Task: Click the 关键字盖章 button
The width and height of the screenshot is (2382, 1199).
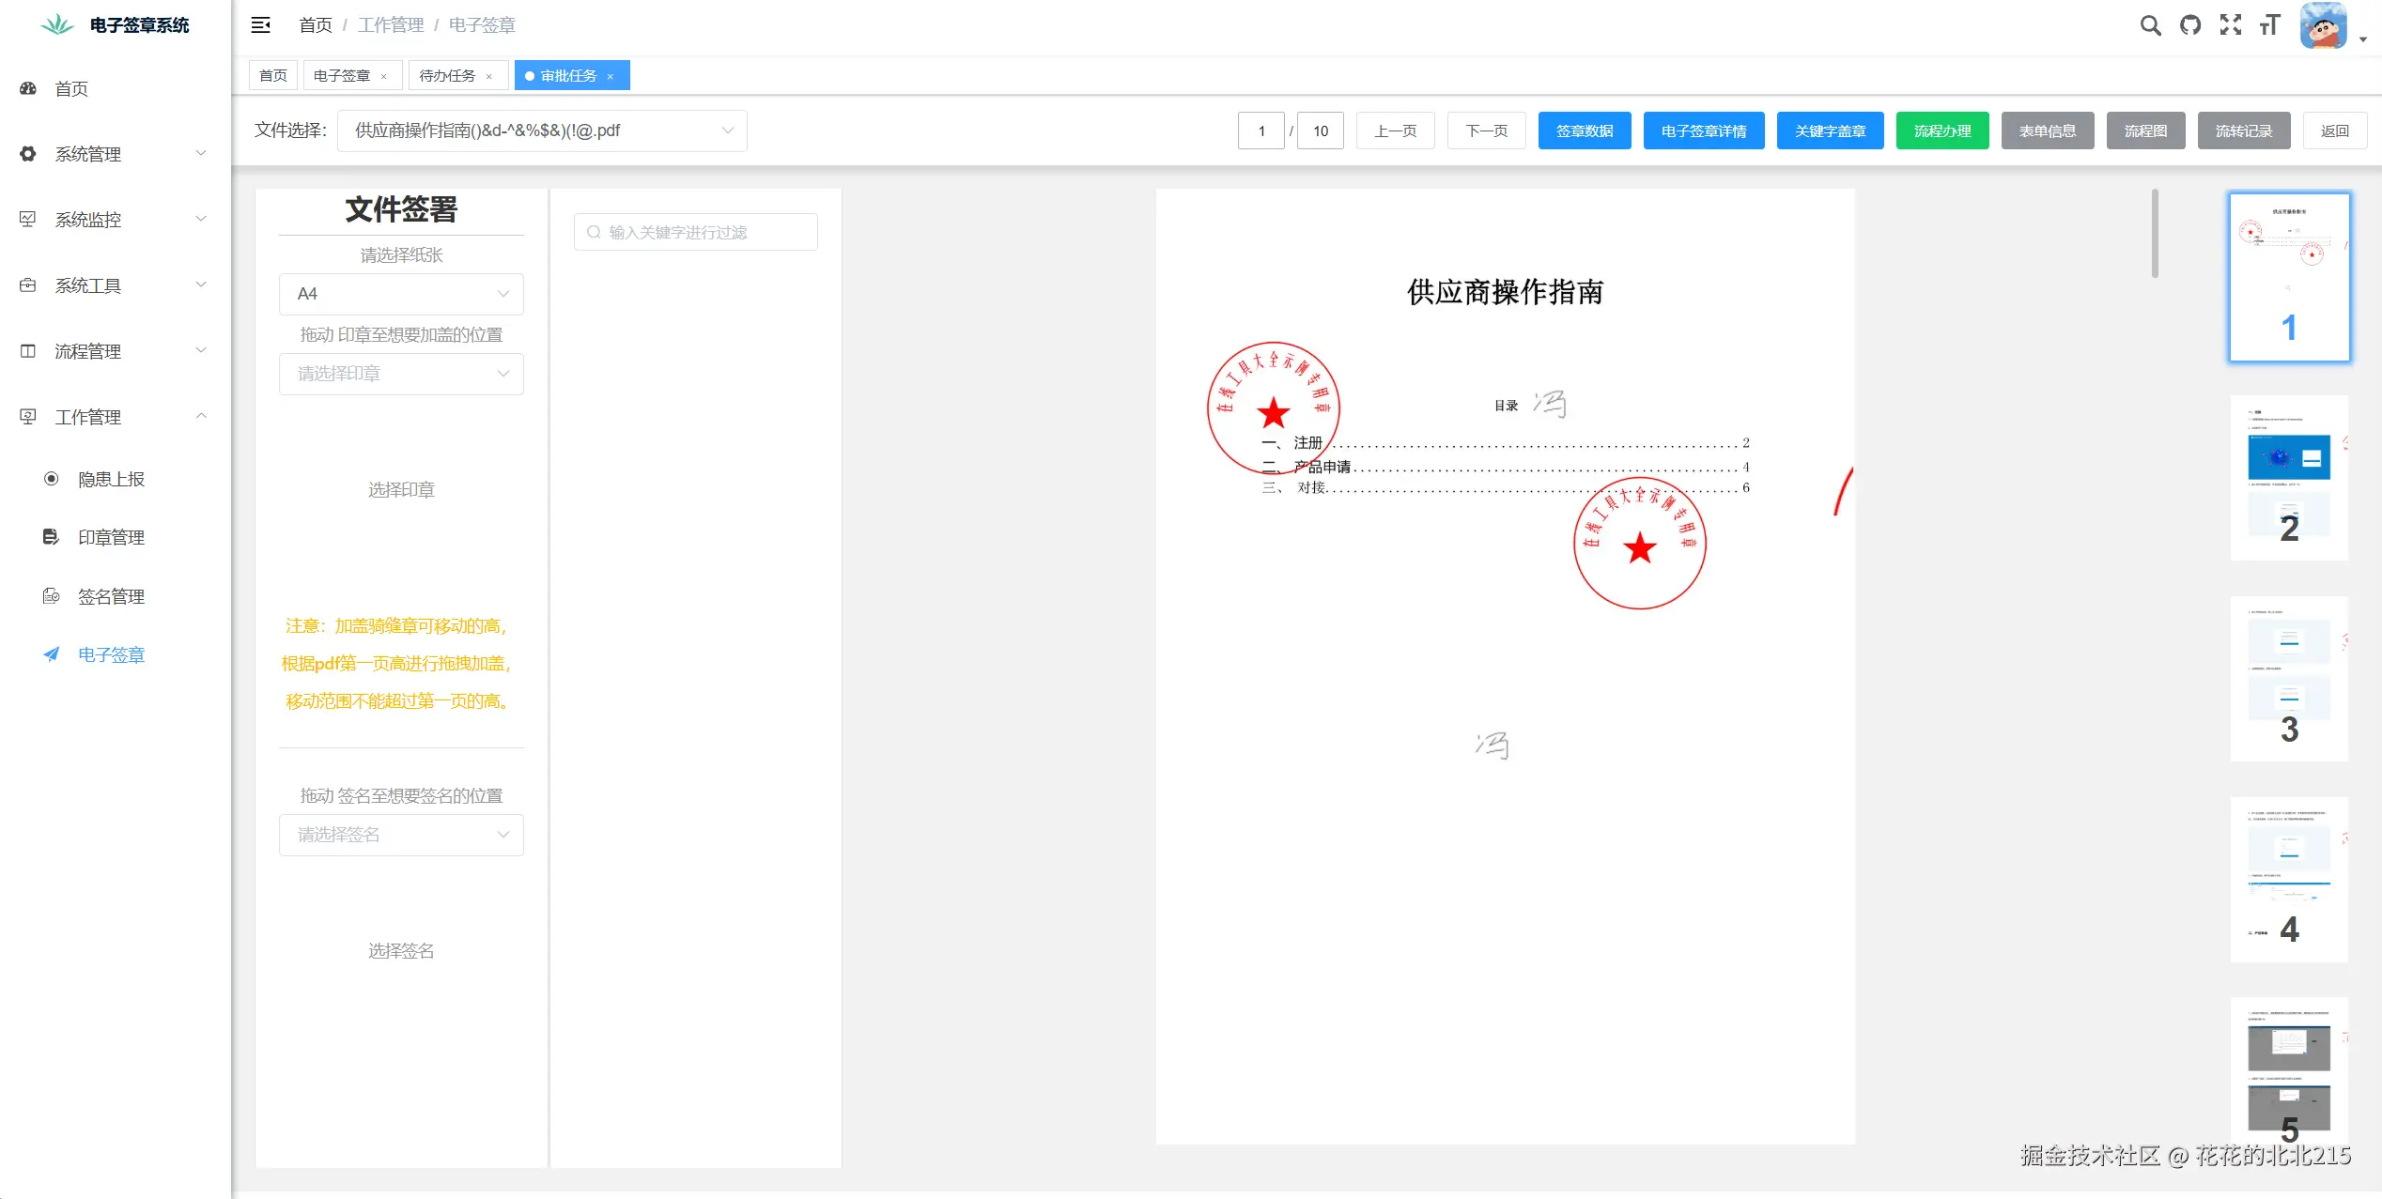Action: coord(1830,131)
